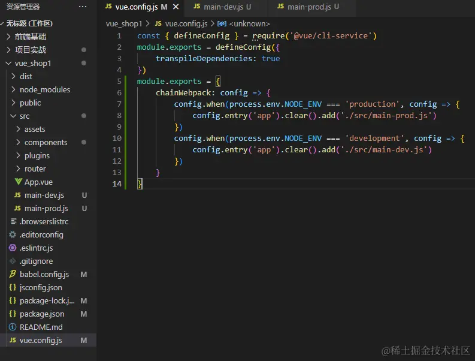
Task: Click the .eslintrc.js ESLint icon
Action: pos(13,248)
